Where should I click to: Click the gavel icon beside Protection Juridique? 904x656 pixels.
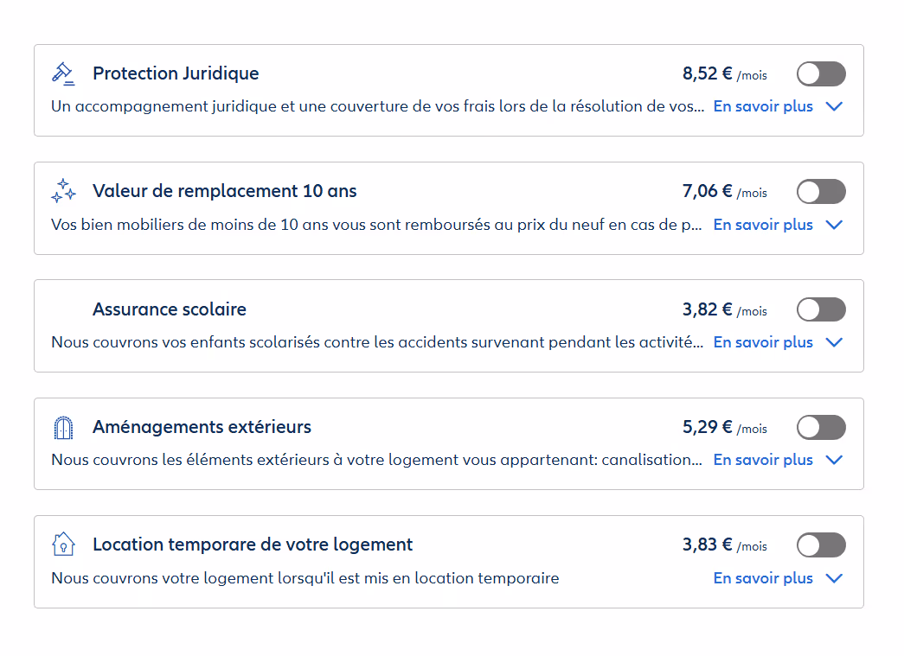[63, 73]
